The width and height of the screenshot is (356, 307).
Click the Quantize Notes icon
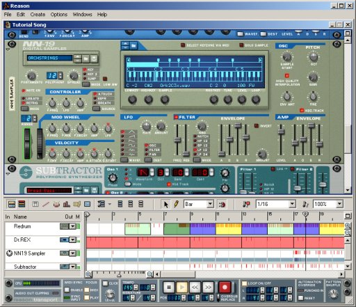305,204
